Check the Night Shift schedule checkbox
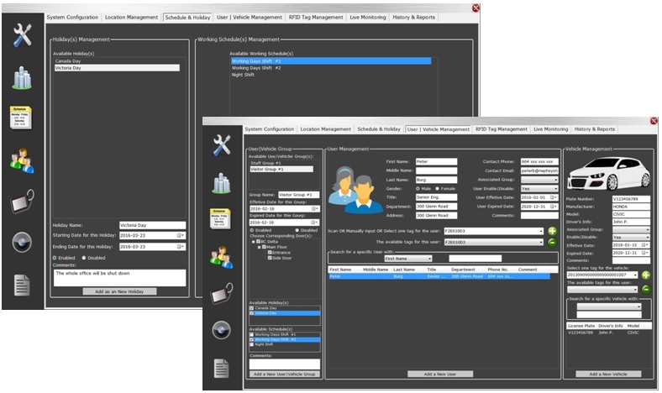The image size is (662, 393). [252, 344]
